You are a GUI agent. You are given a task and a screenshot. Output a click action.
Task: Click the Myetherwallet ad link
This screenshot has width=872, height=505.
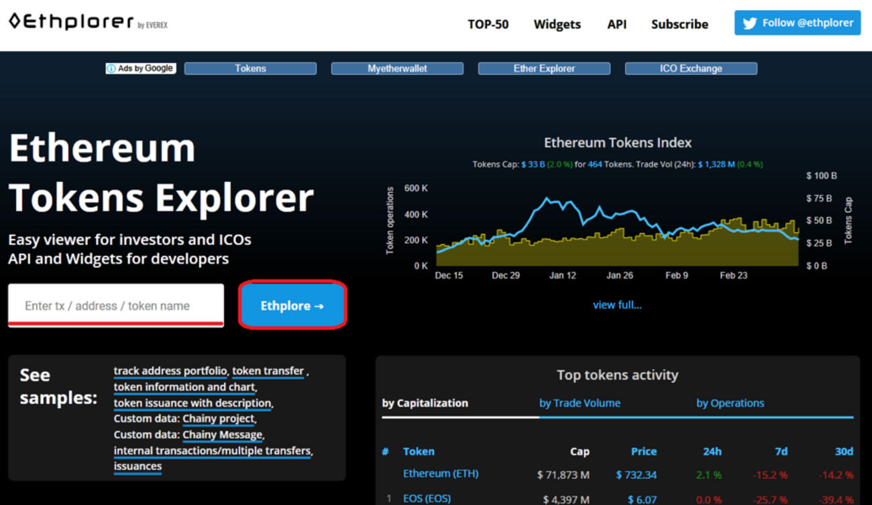tap(396, 68)
